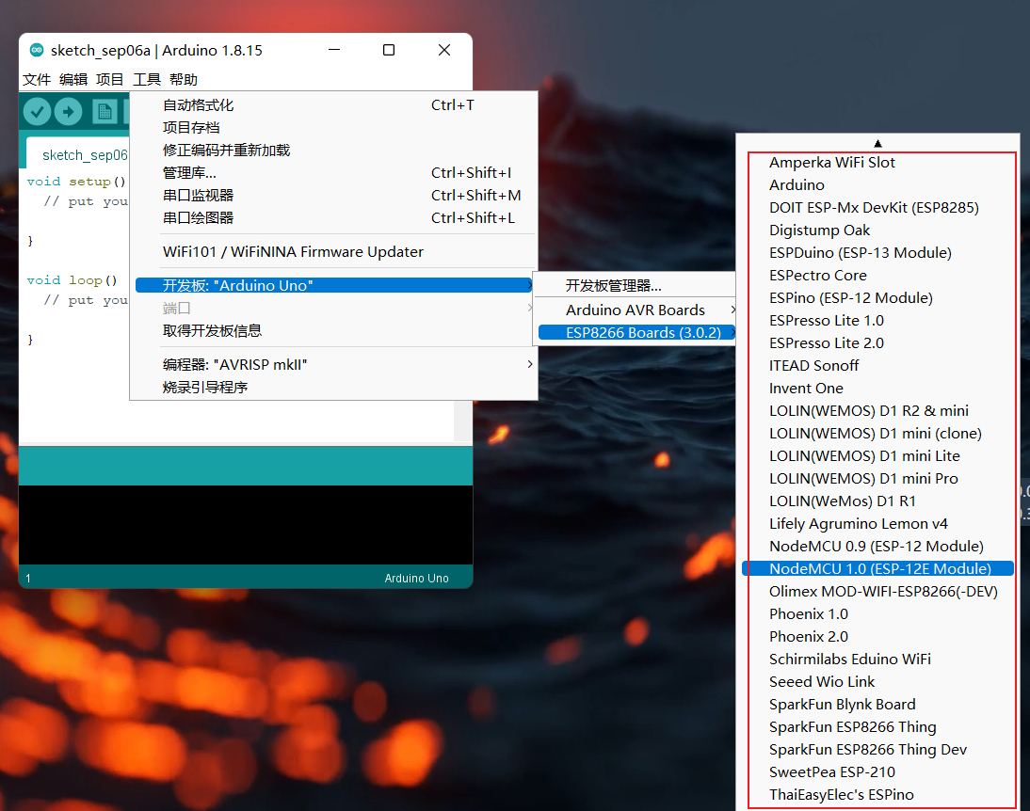This screenshot has height=811, width=1030.
Task: Choose 项目存档 from the tools menu
Action: click(335, 127)
